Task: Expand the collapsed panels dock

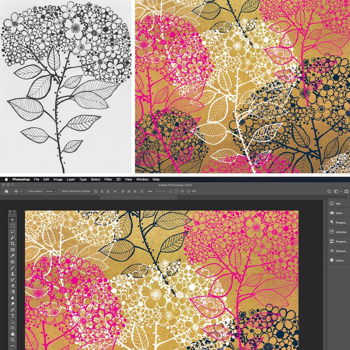Action: [x=348, y=197]
